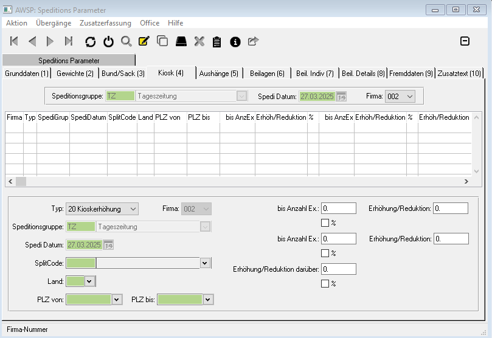The image size is (492, 338).
Task: Click the copy record icon
Action: pos(162,41)
